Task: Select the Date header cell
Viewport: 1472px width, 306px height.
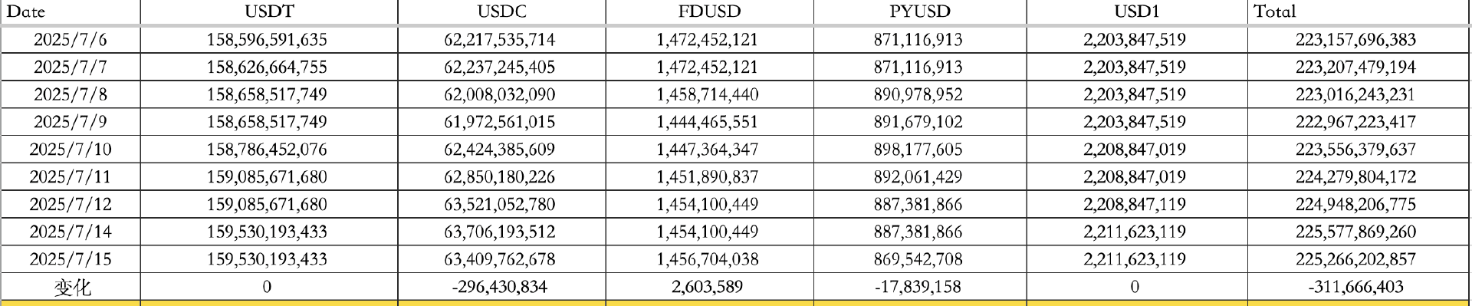Action: [x=71, y=12]
